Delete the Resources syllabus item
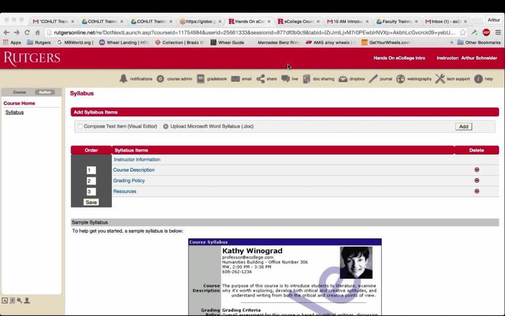Image resolution: width=505 pixels, height=316 pixels. pos(477,191)
